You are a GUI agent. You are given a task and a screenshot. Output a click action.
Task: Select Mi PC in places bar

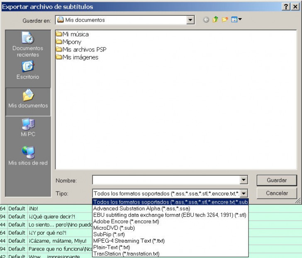pyautogui.click(x=28, y=128)
